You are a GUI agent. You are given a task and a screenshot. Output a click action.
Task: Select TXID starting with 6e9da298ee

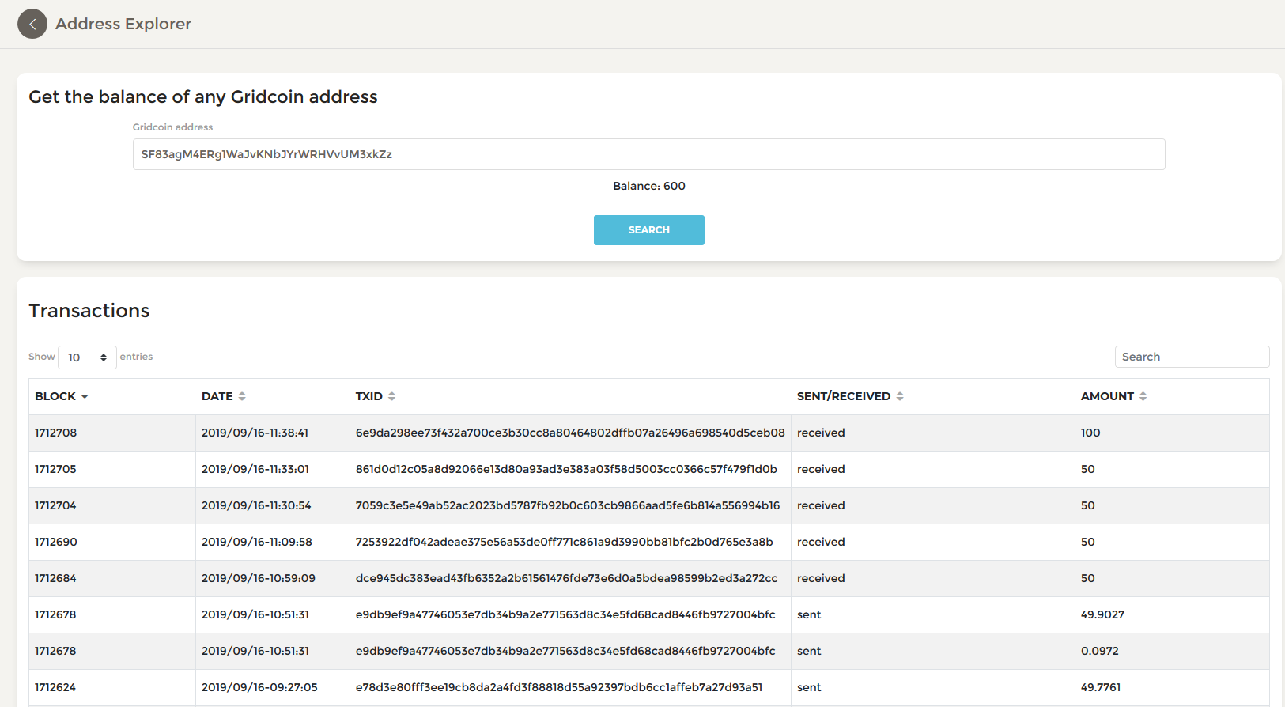click(570, 433)
